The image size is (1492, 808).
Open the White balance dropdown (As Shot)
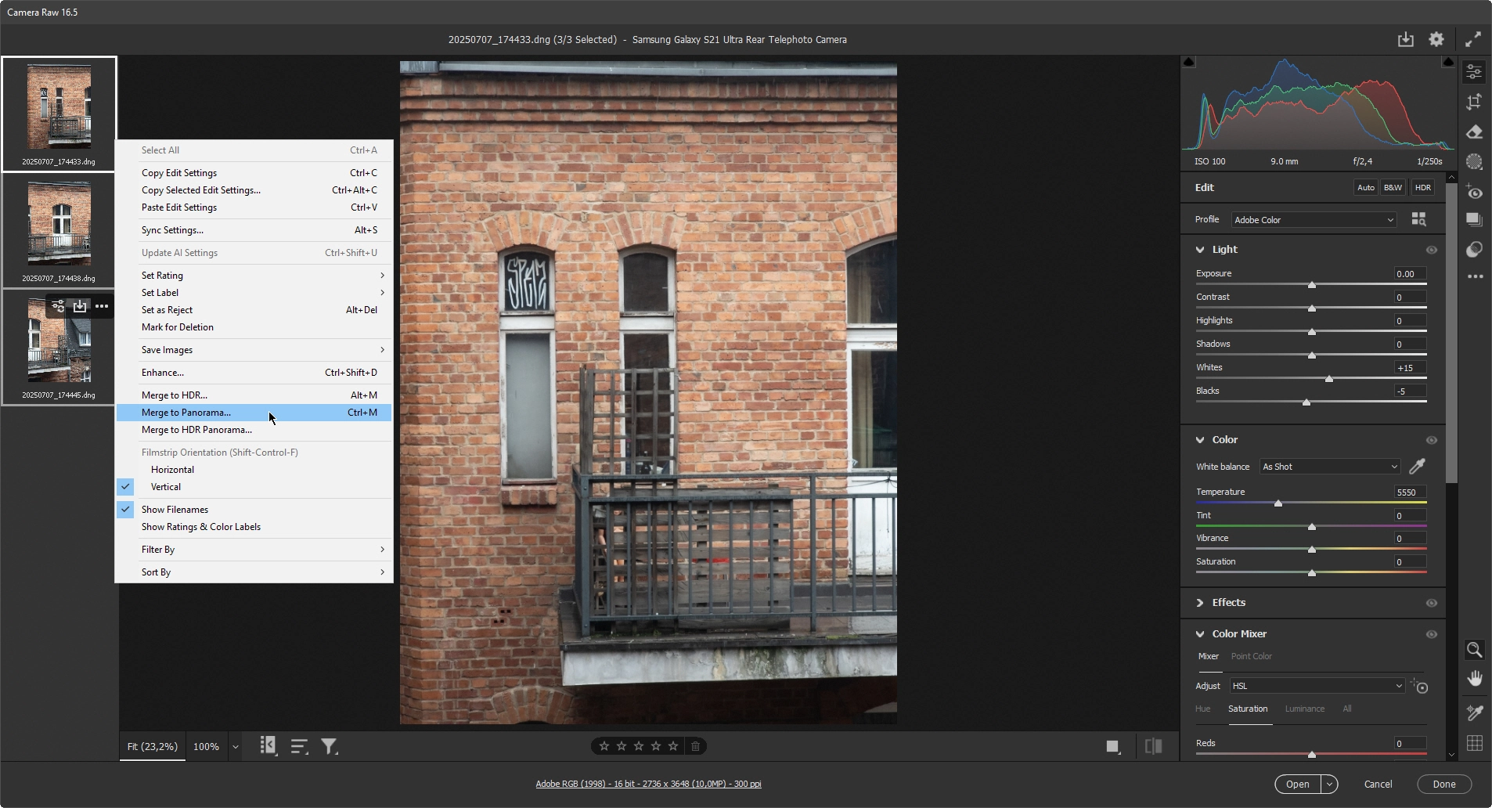tap(1329, 467)
